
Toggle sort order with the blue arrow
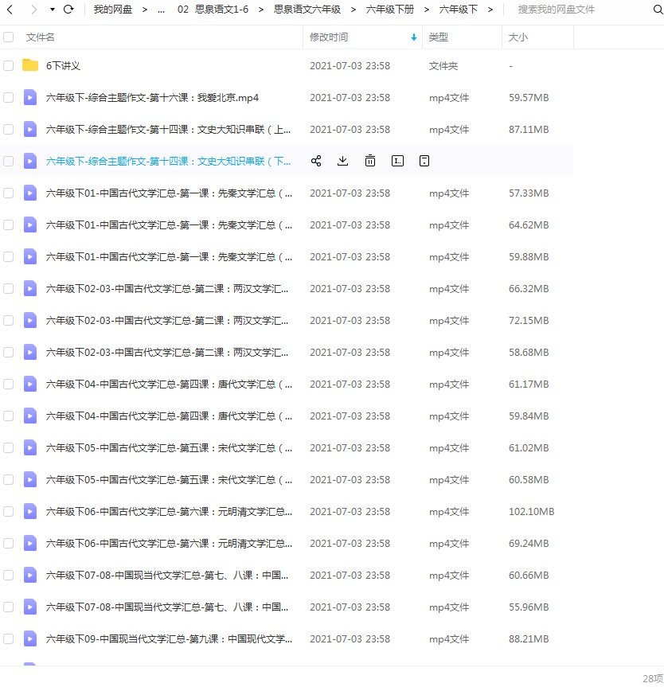tap(414, 37)
